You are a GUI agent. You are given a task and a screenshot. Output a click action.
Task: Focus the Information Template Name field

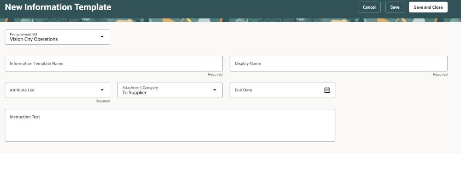(x=113, y=64)
